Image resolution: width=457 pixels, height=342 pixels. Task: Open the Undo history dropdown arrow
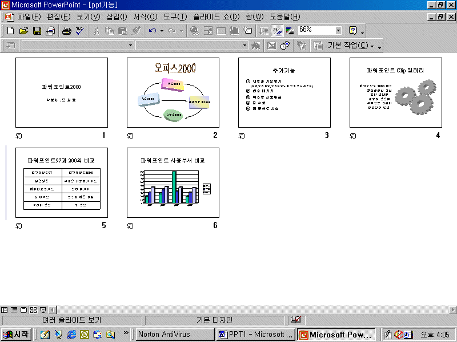click(x=162, y=31)
